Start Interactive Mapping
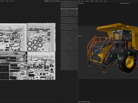138x103 pixels. pyautogui.click(x=69, y=20)
